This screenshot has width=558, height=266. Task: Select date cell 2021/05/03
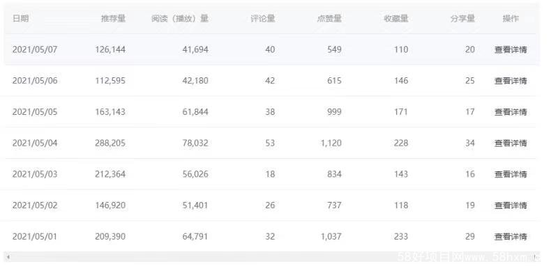(x=34, y=174)
